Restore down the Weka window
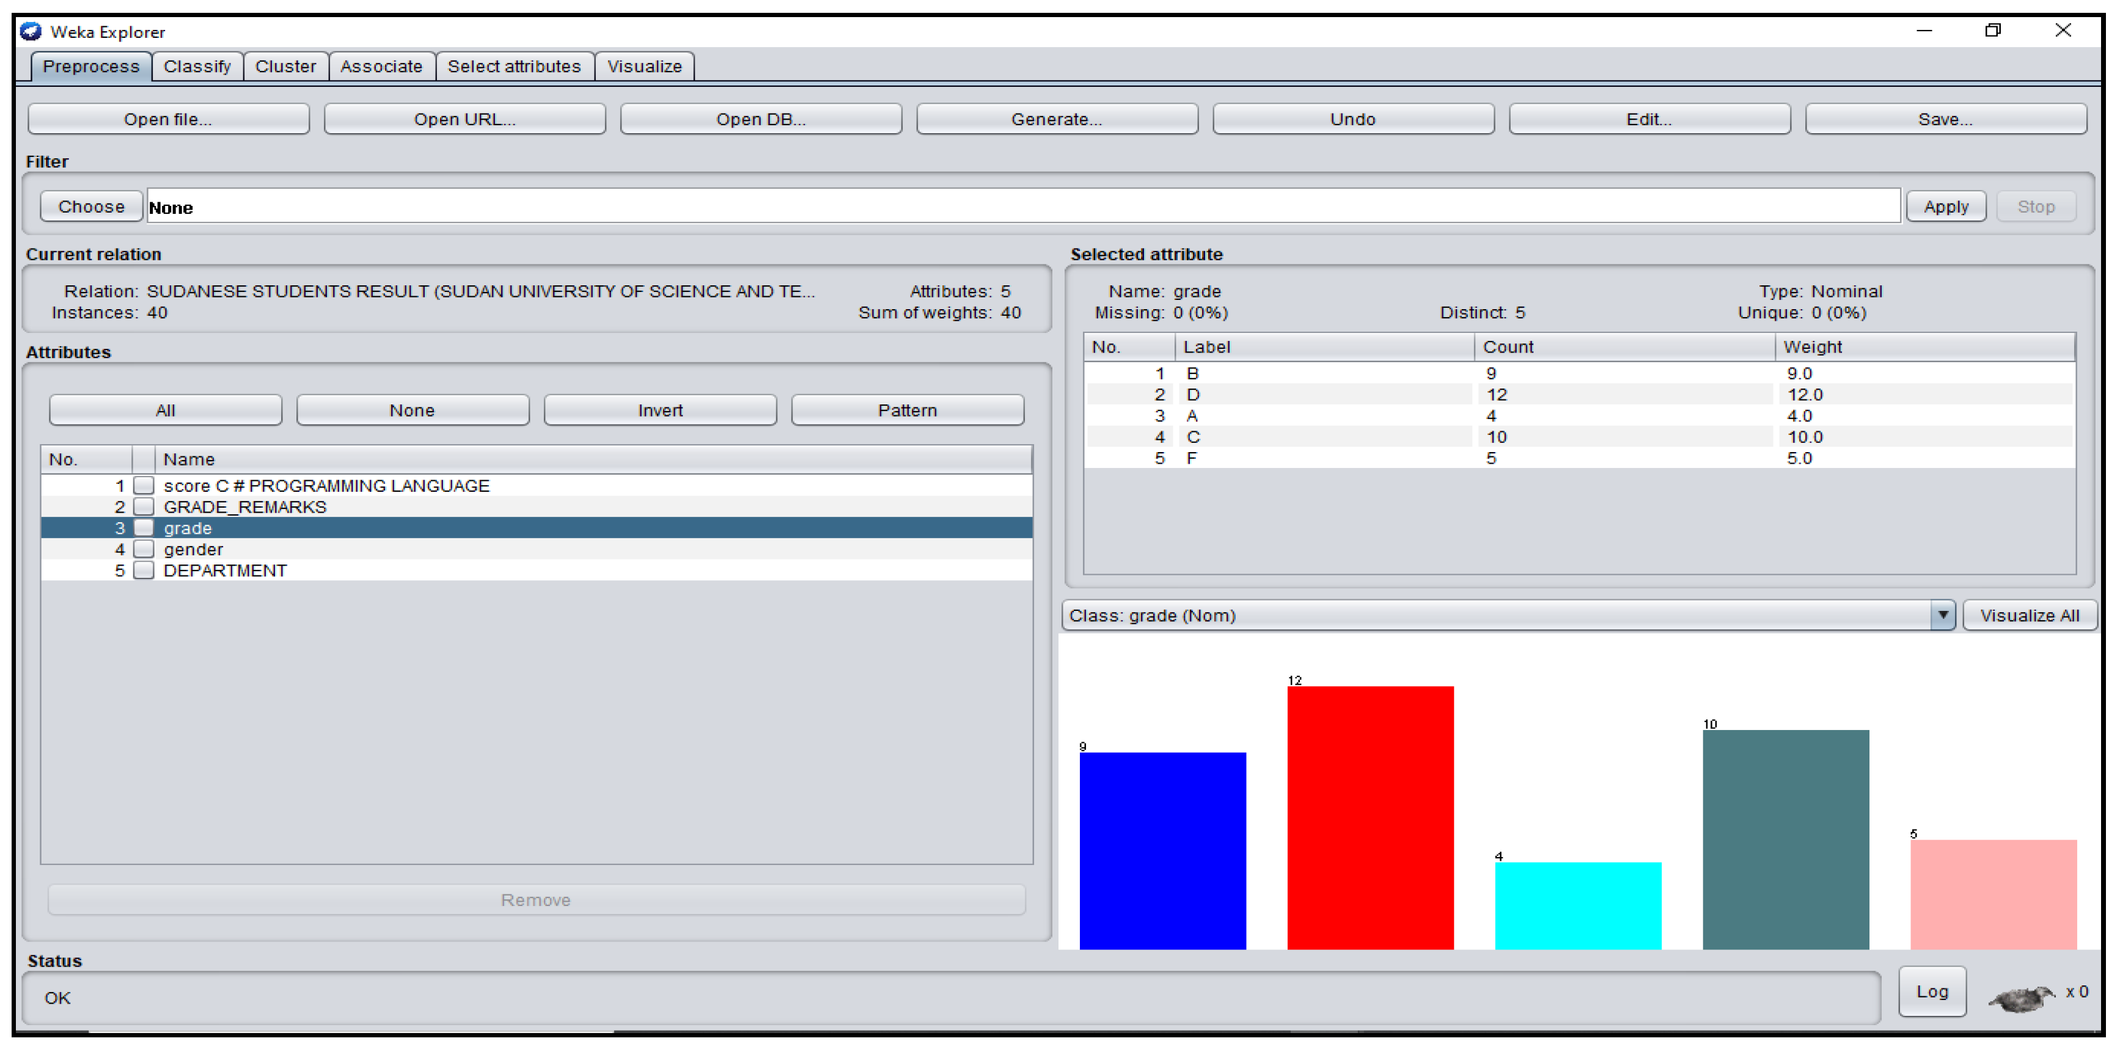Screen dimensions: 2120x1052 point(1992,31)
